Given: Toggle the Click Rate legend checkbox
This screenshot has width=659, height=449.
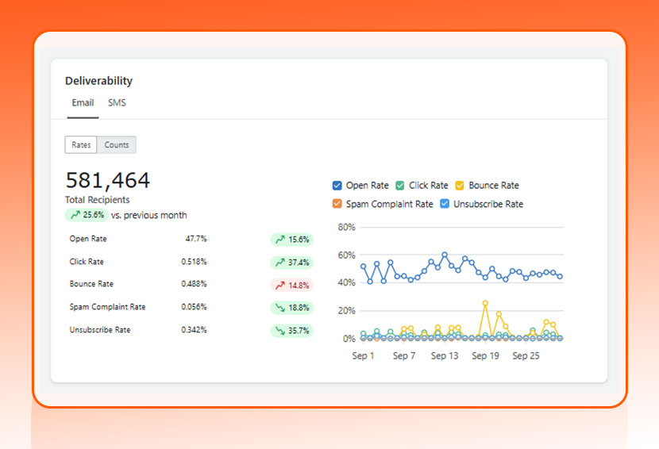Looking at the screenshot, I should (400, 186).
